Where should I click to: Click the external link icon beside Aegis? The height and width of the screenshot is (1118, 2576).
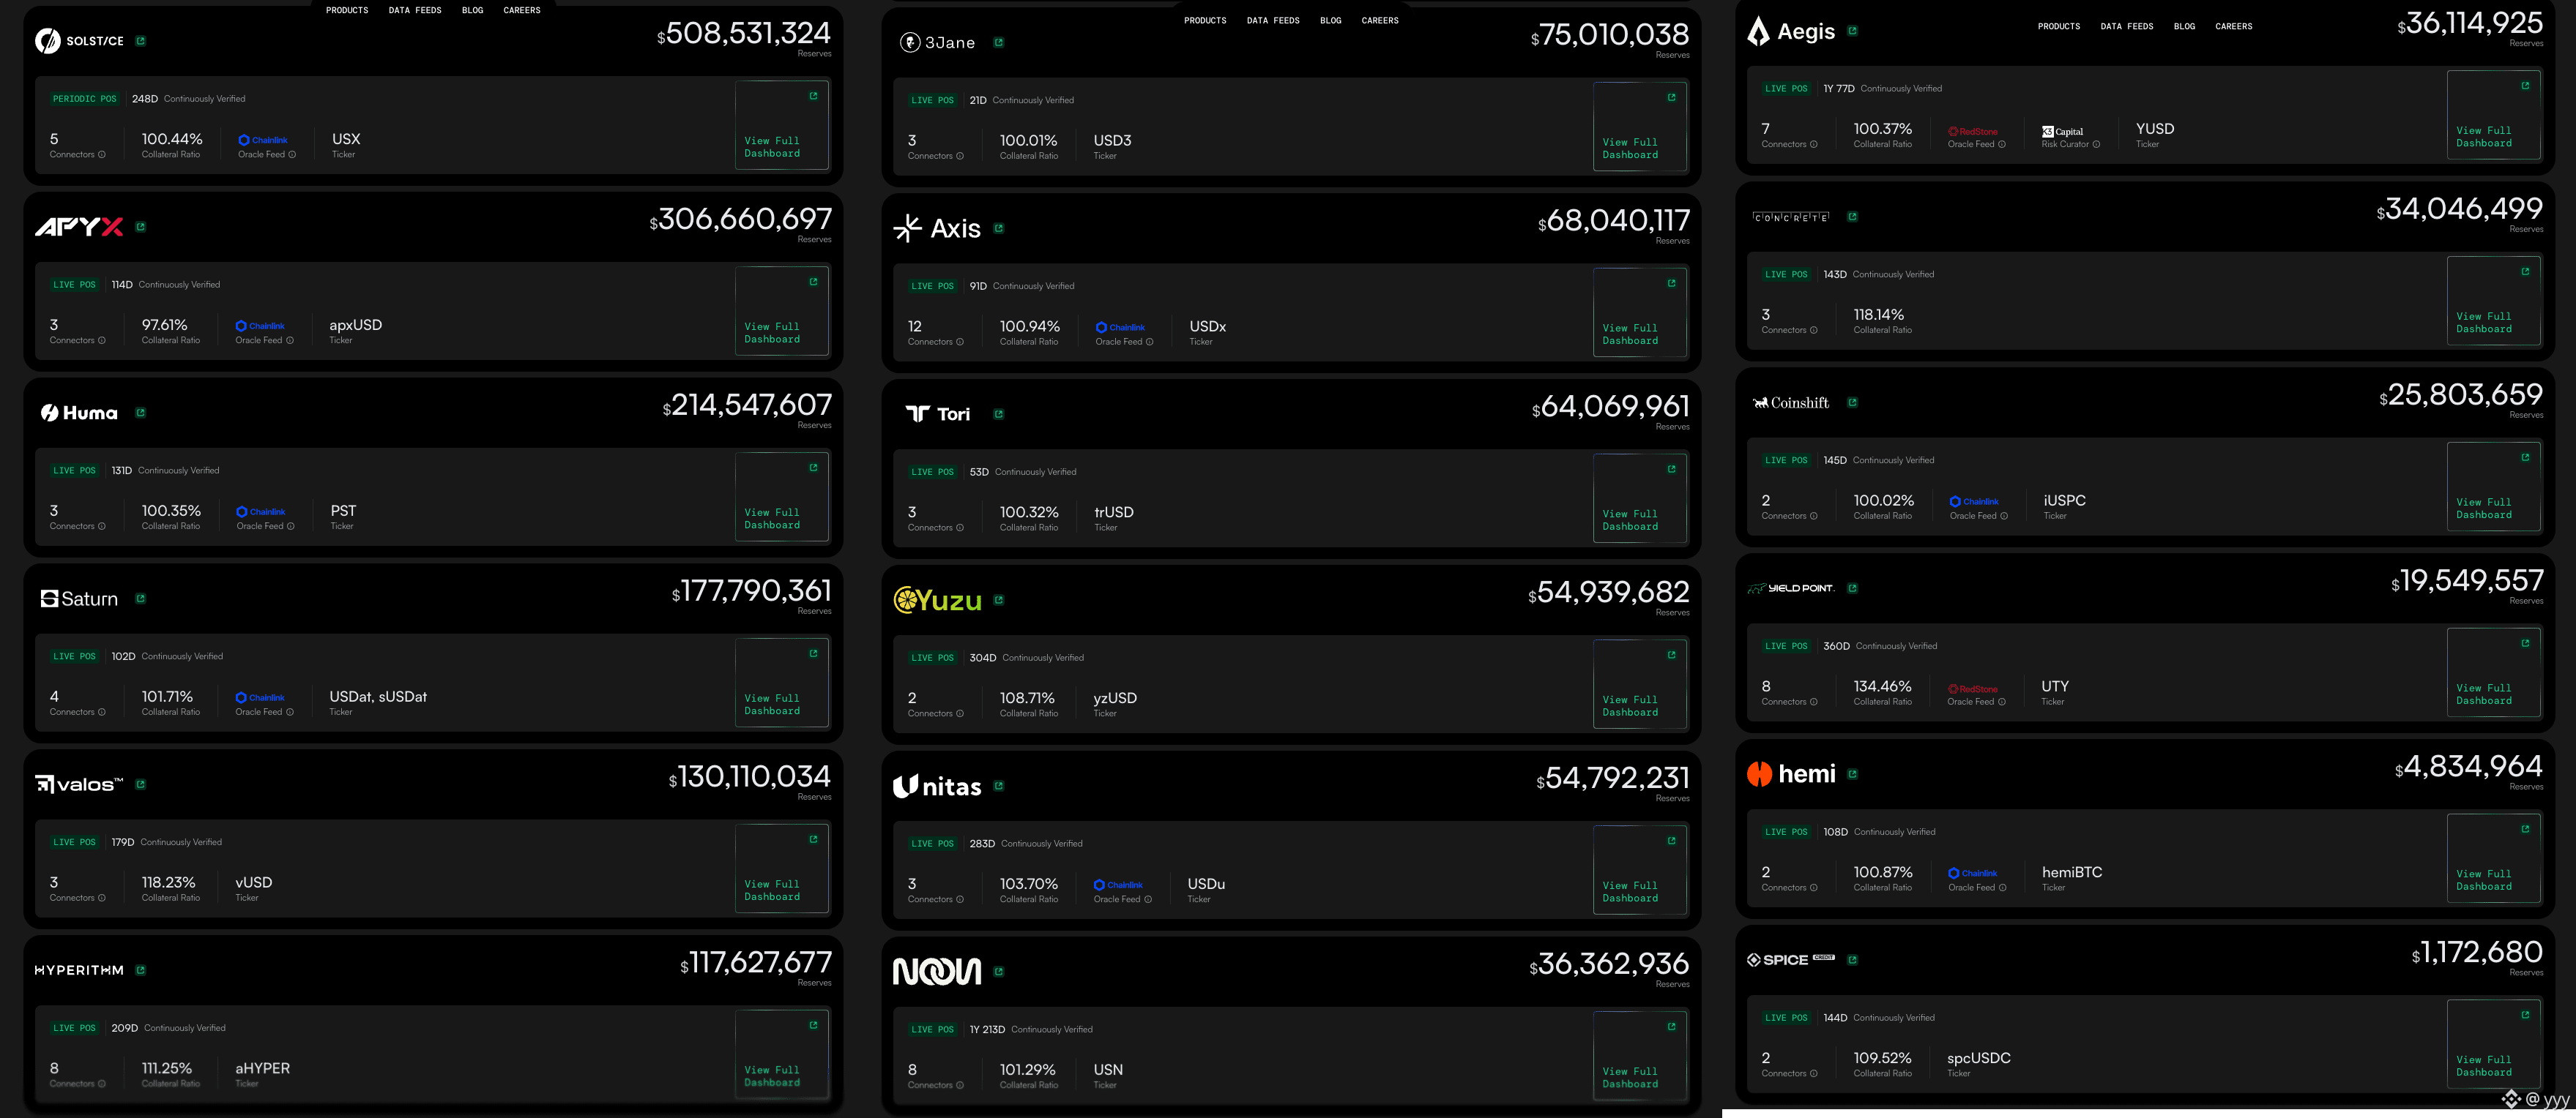(x=1852, y=31)
